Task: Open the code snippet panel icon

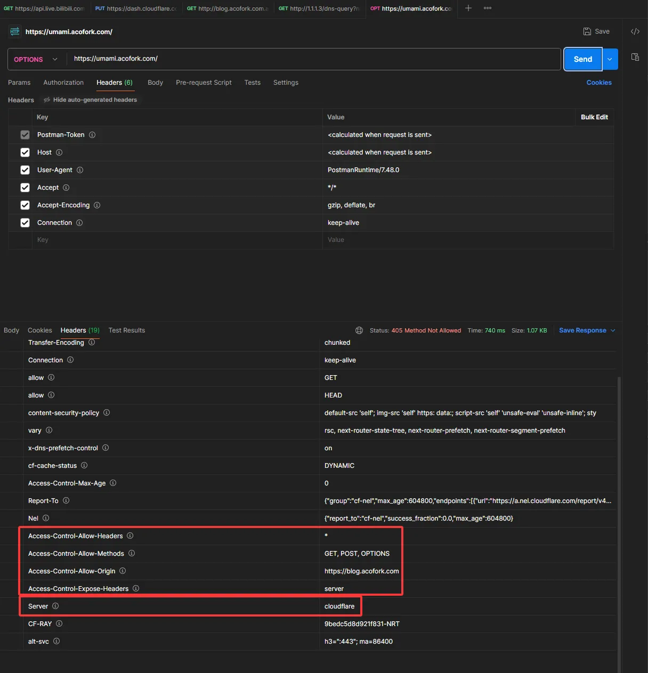Action: click(x=635, y=31)
